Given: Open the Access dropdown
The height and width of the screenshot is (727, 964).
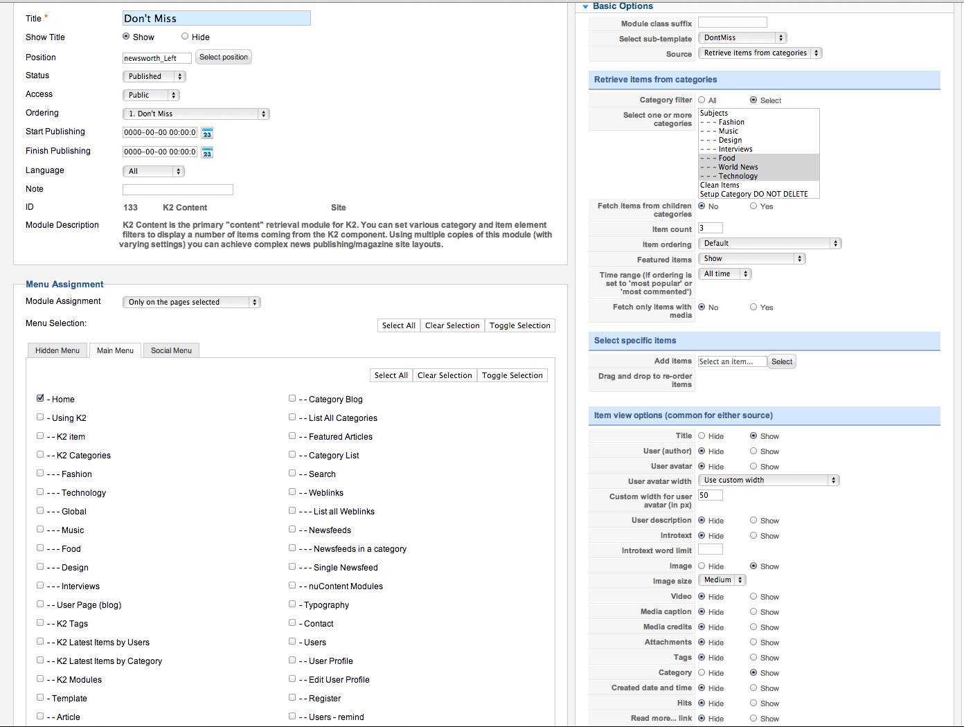Looking at the screenshot, I should tap(151, 95).
